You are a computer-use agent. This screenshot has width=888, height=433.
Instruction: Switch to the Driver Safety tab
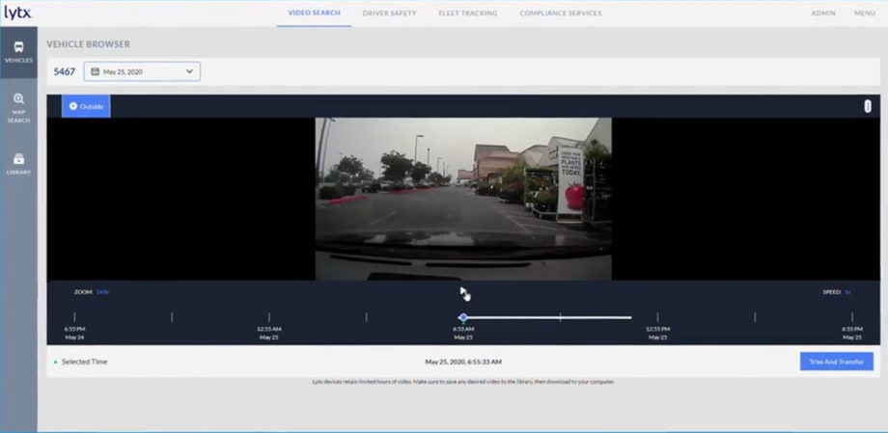(389, 13)
